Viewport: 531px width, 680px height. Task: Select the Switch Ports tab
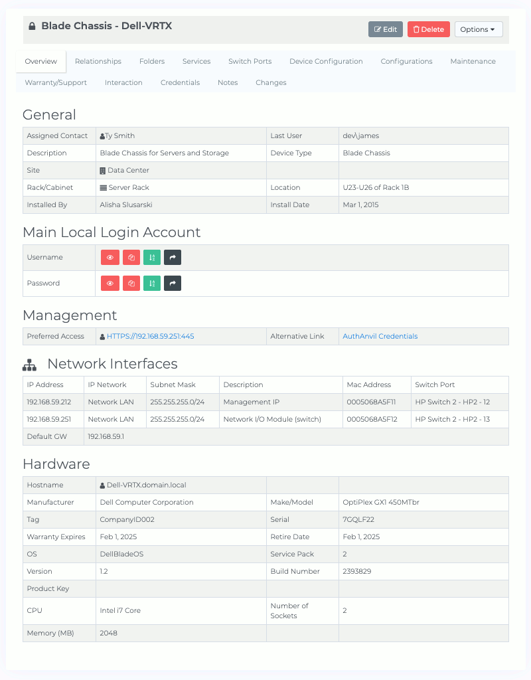pos(250,60)
